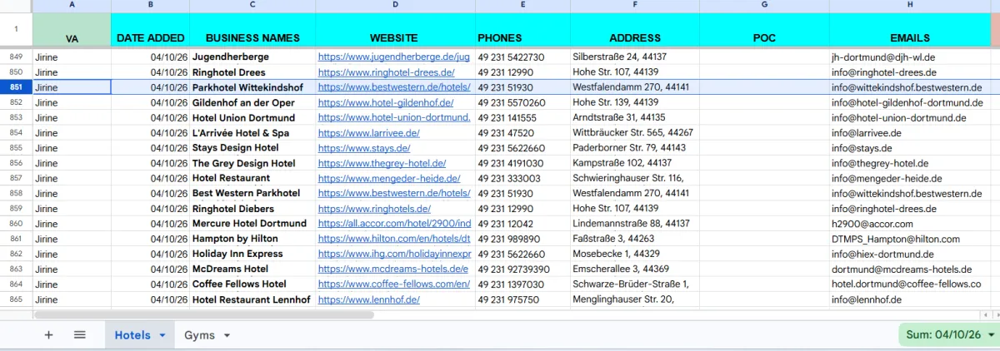Open the coffee-fellows.com website link

pyautogui.click(x=394, y=284)
